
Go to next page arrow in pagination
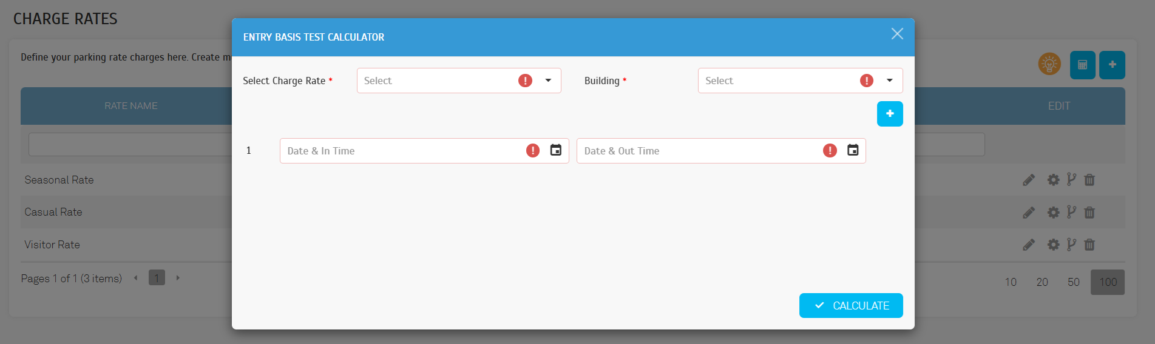[x=178, y=278]
